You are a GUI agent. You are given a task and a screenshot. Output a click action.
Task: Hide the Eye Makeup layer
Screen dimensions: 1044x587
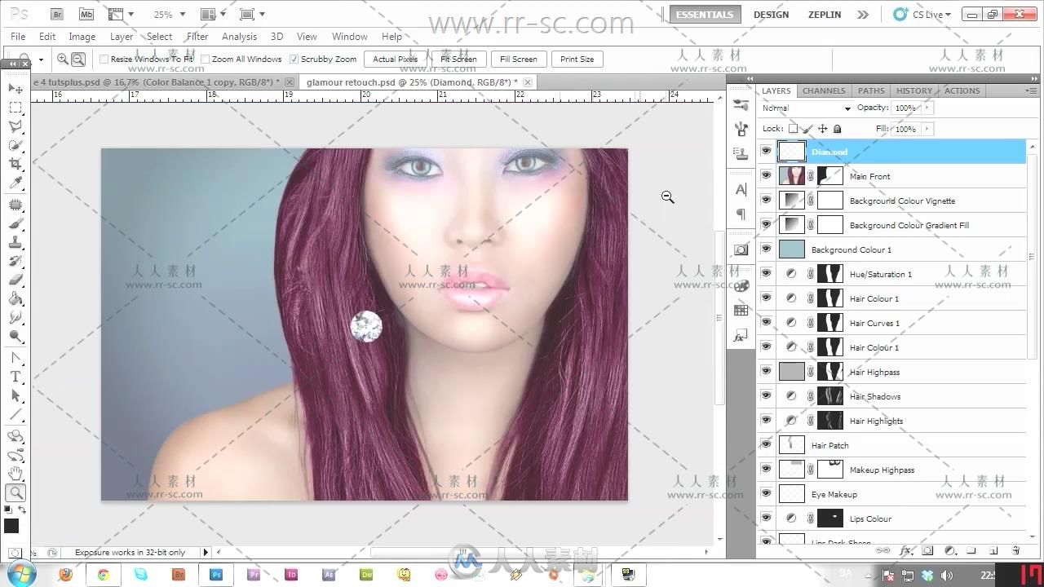tap(766, 493)
